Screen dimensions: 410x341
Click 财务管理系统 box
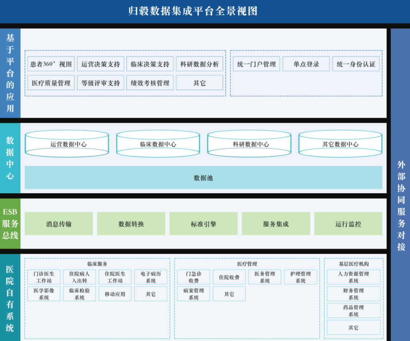354,294
